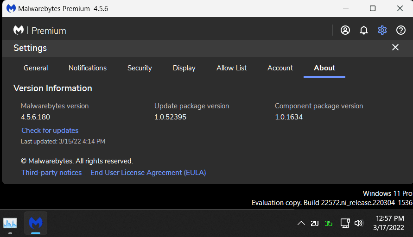This screenshot has width=413, height=237.
Task: Open the Security tab
Action: (140, 68)
